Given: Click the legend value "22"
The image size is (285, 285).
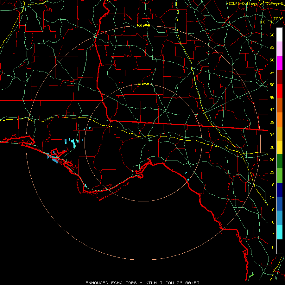Looking at the screenshot, I should 272,172.
